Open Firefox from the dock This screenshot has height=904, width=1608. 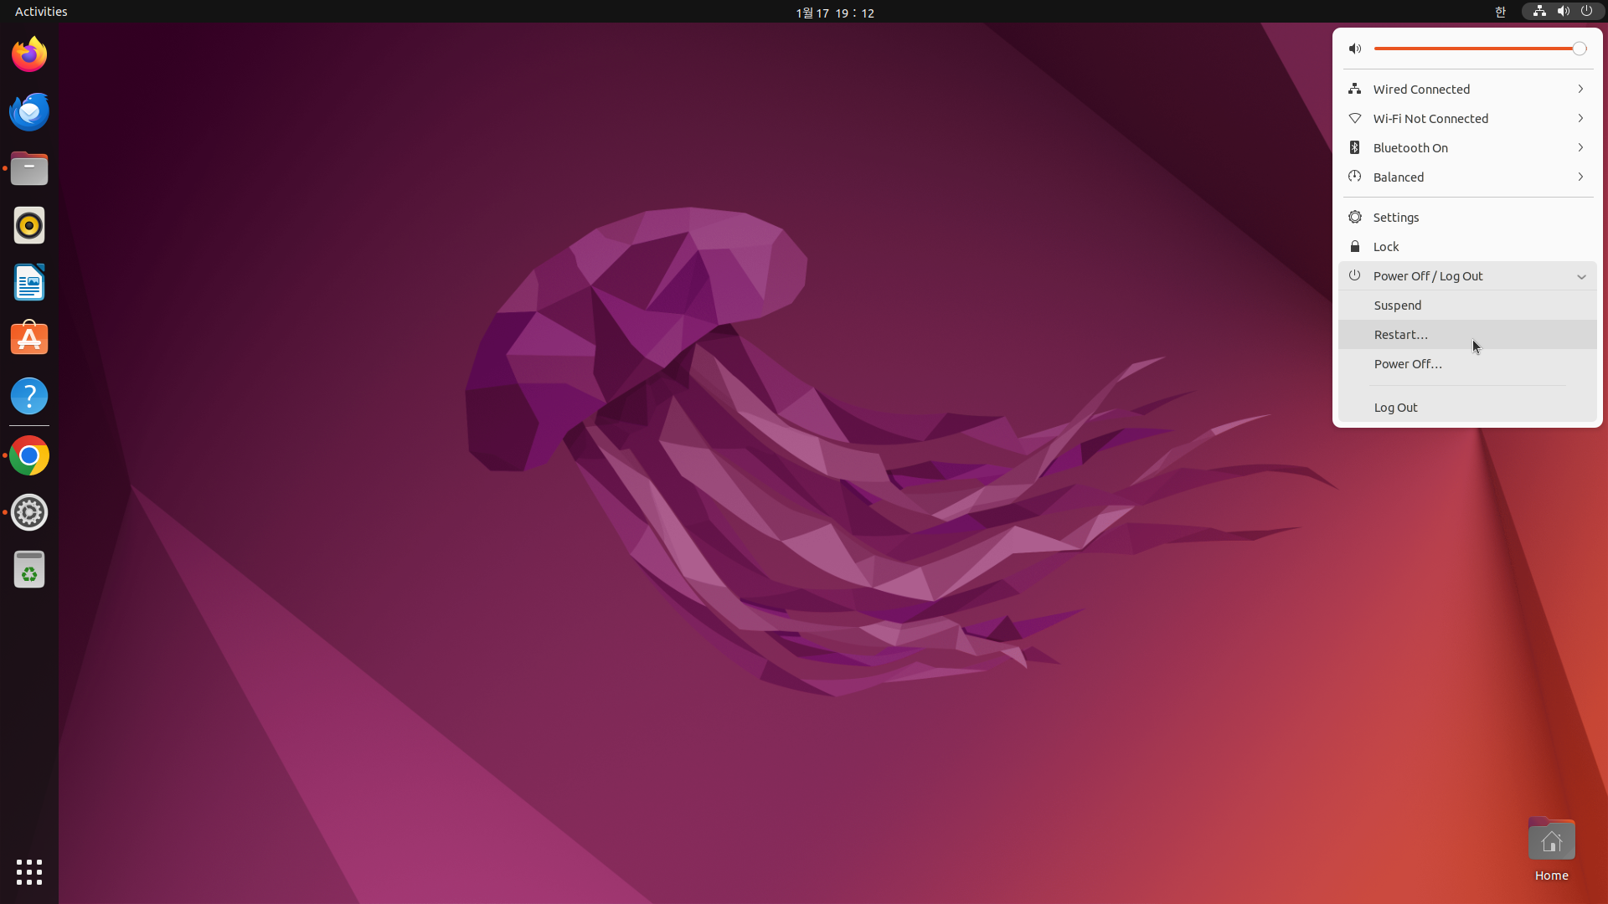(29, 54)
